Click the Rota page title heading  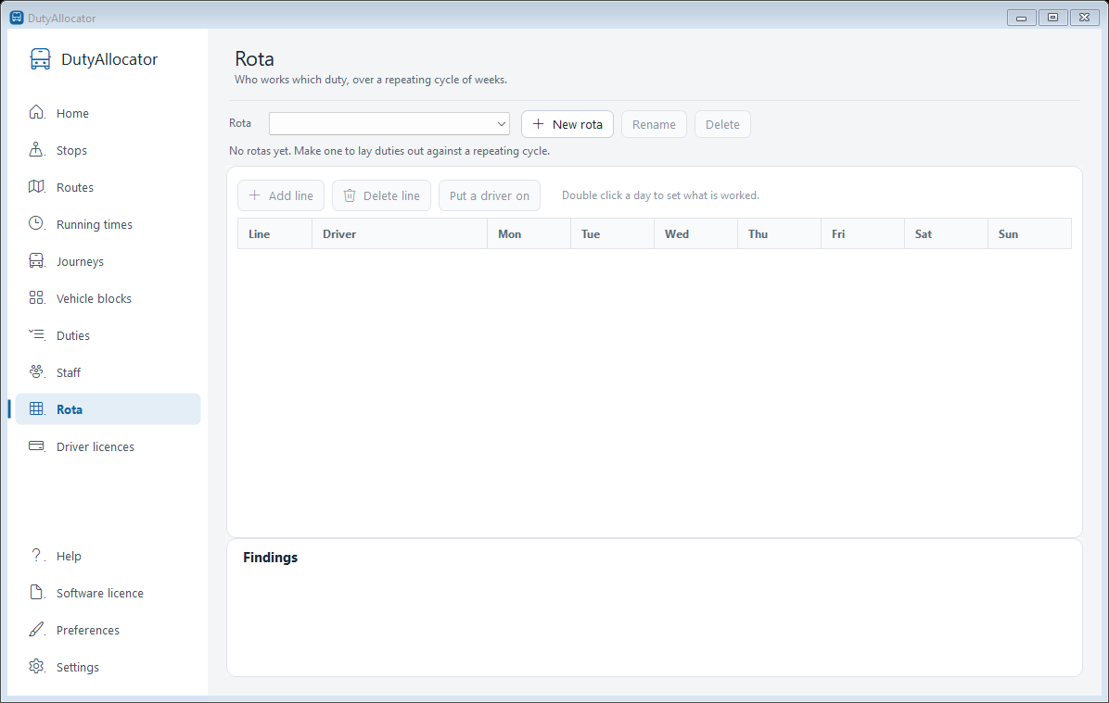(255, 58)
